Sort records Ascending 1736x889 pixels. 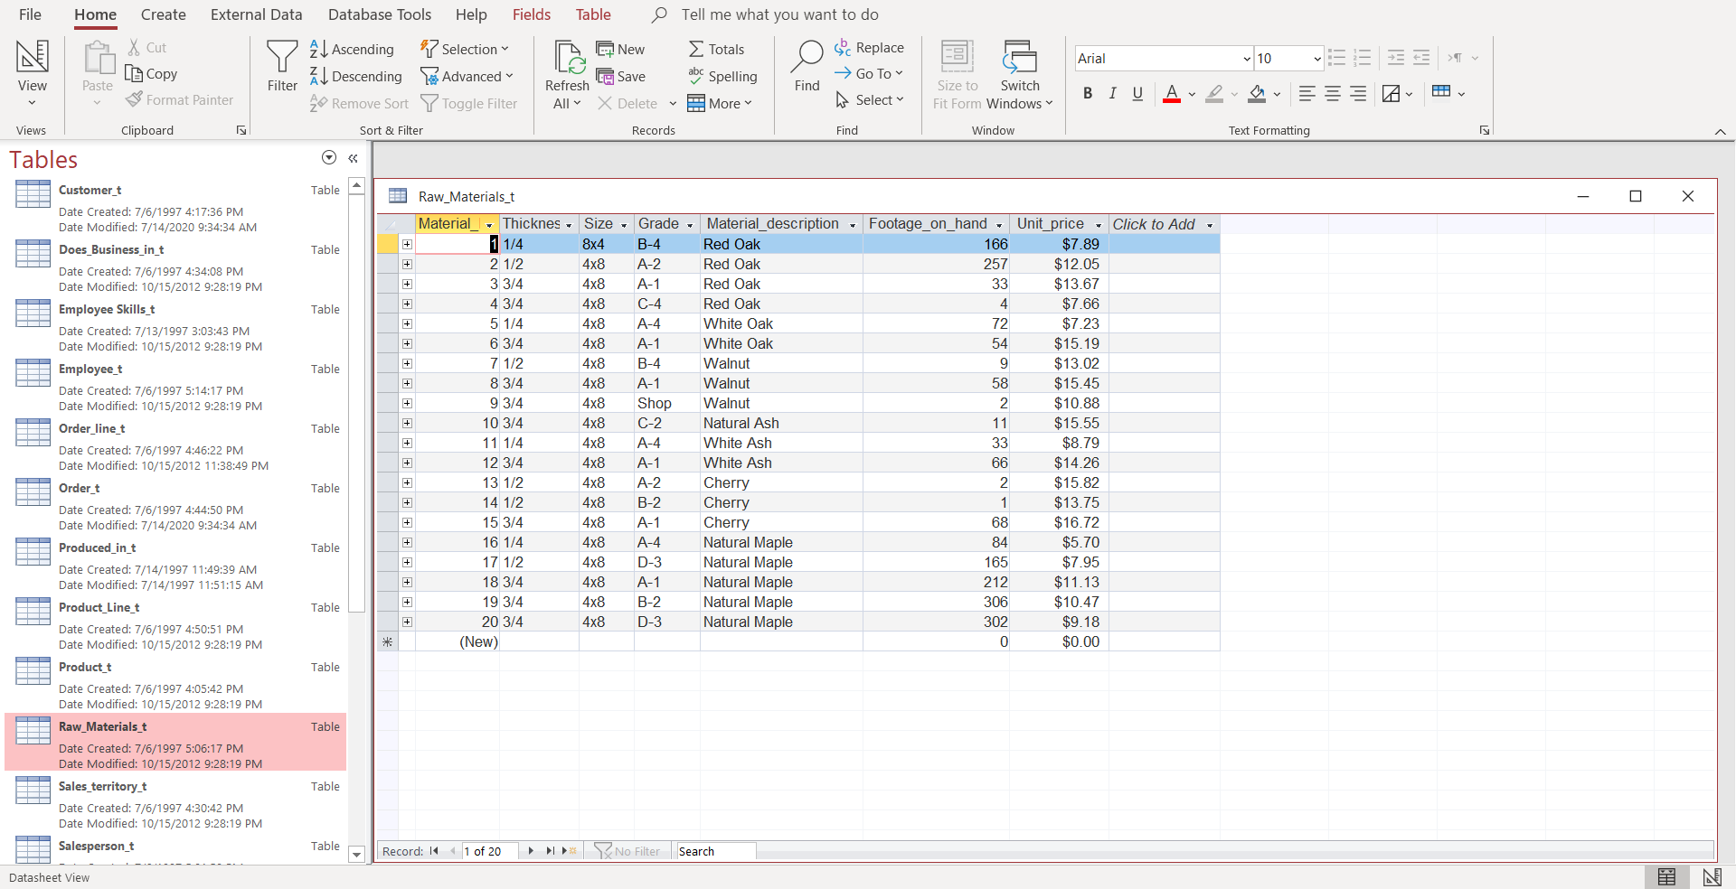click(x=353, y=50)
